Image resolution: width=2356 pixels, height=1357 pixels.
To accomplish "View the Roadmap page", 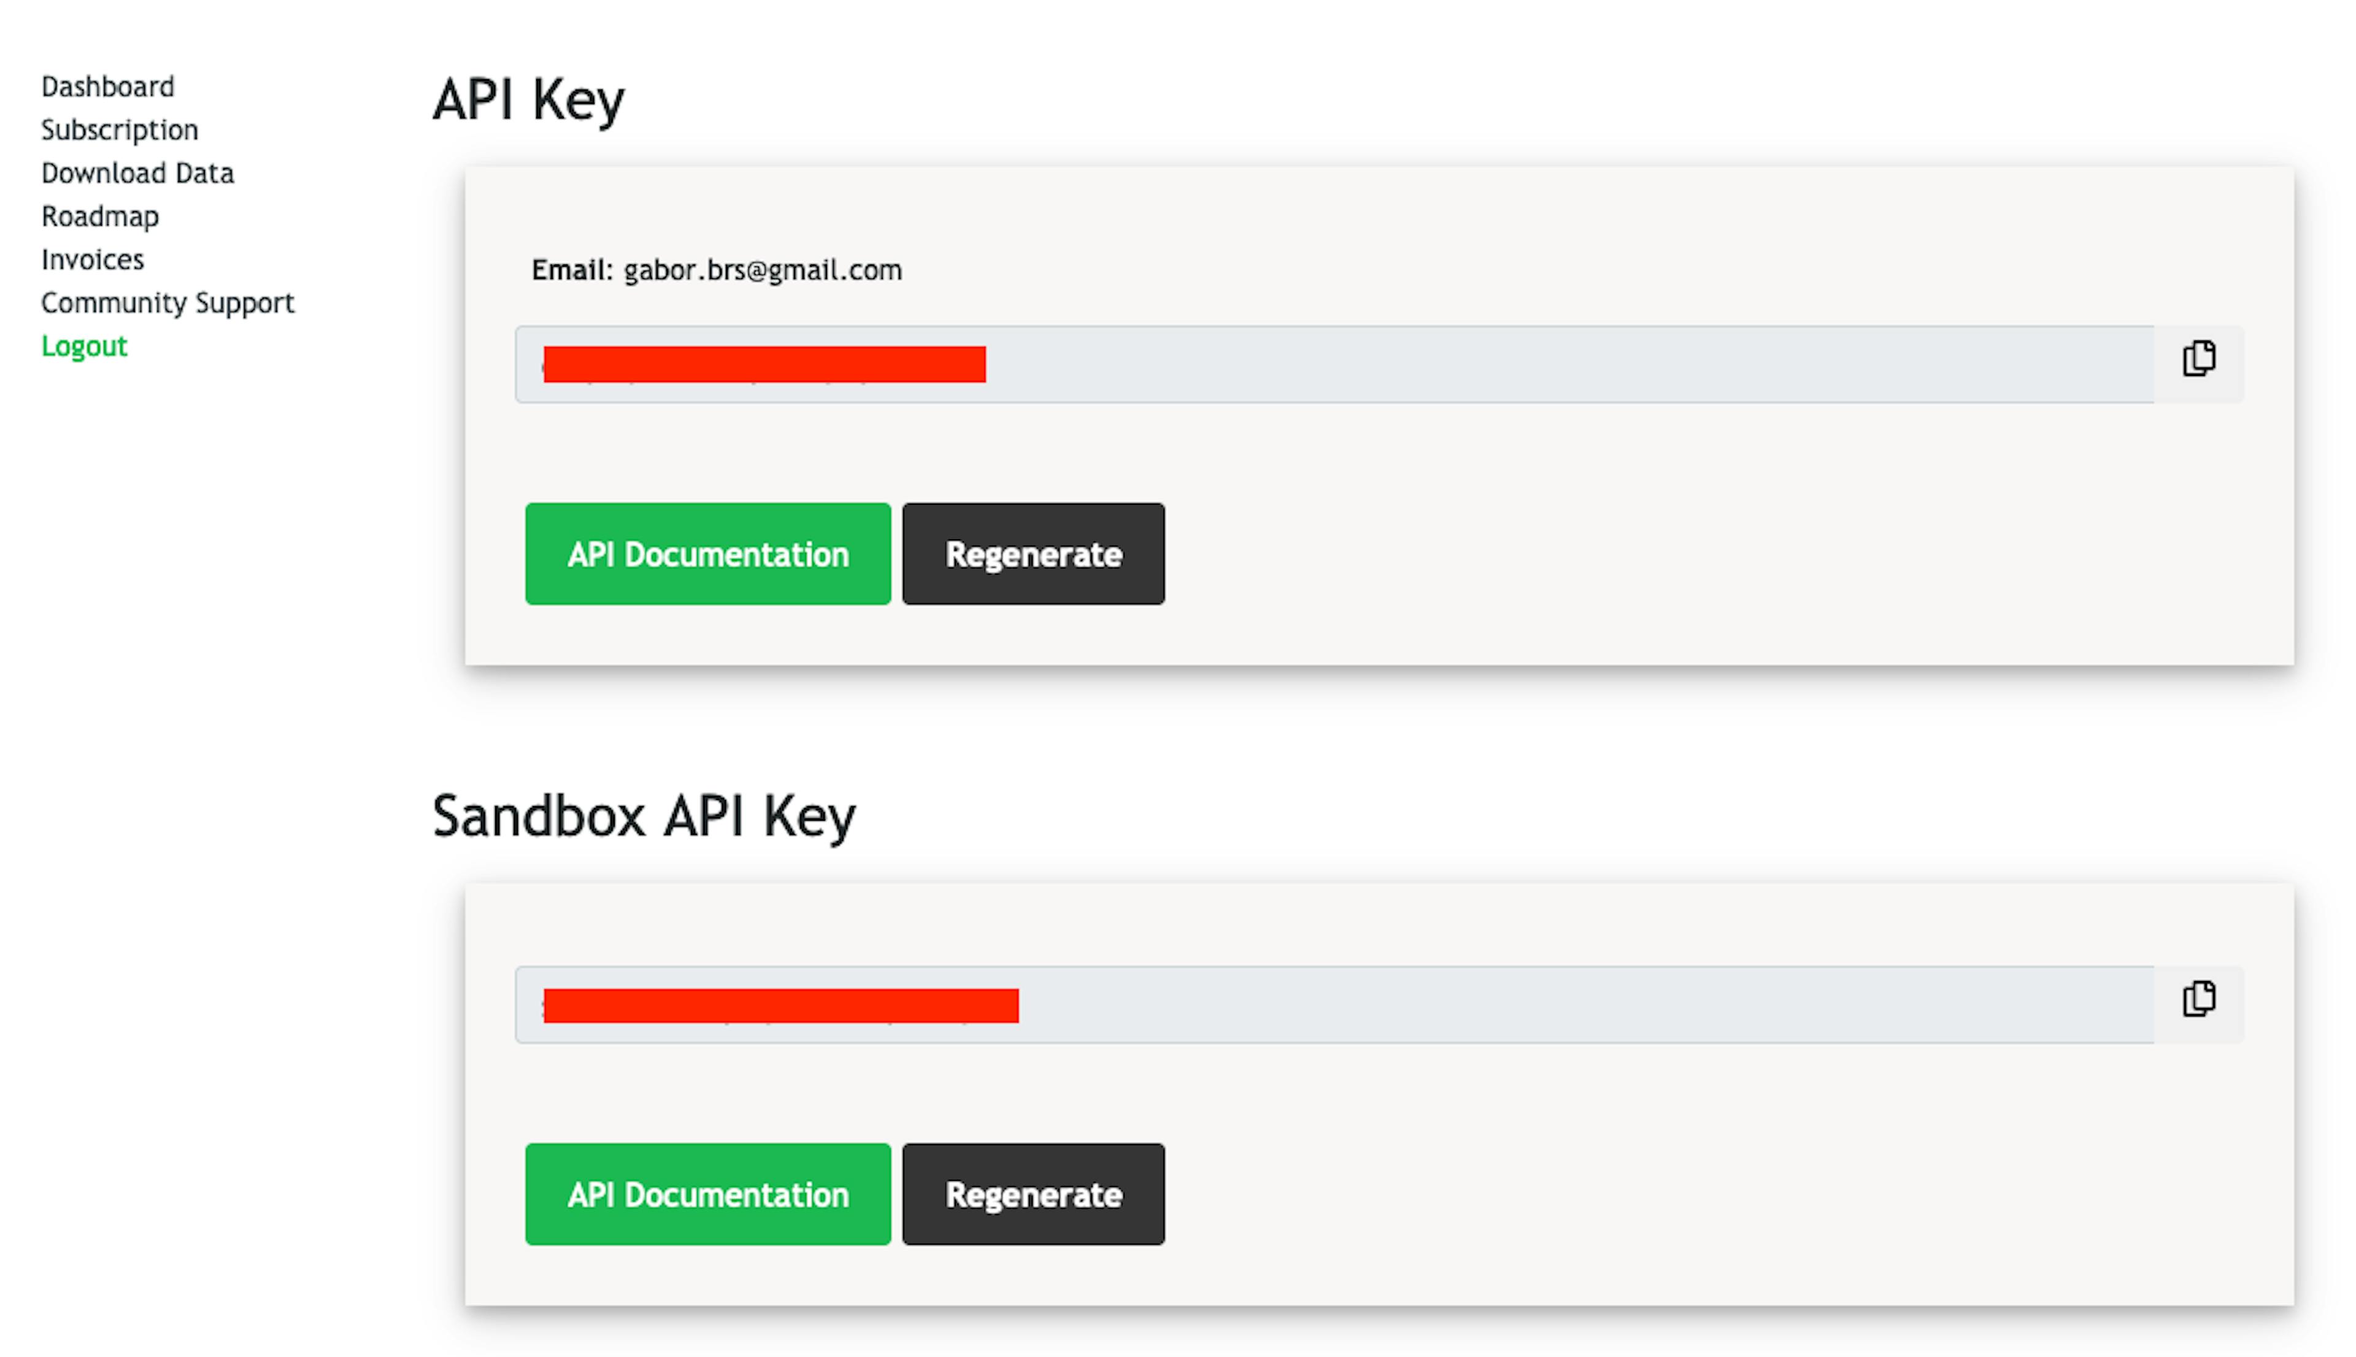I will (100, 216).
